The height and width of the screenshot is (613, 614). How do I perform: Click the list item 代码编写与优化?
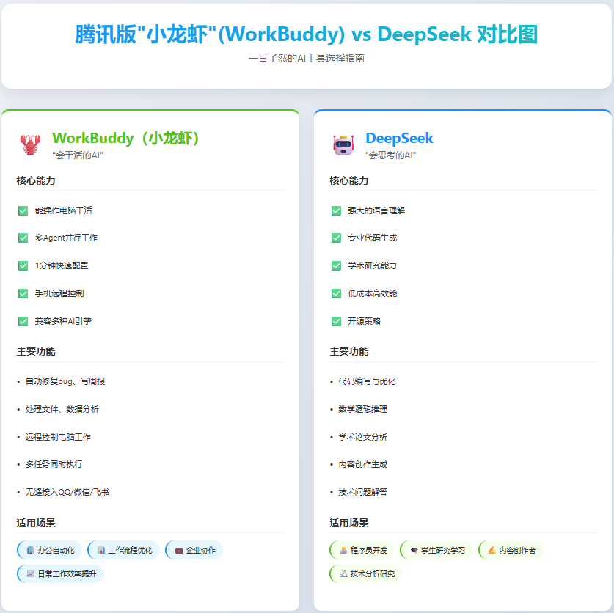[367, 381]
